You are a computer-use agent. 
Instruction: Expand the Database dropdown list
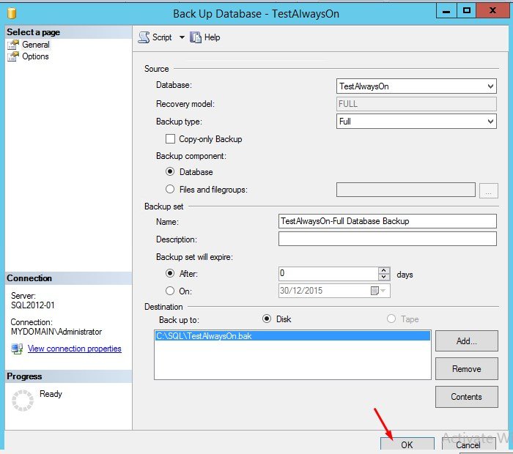click(490, 86)
